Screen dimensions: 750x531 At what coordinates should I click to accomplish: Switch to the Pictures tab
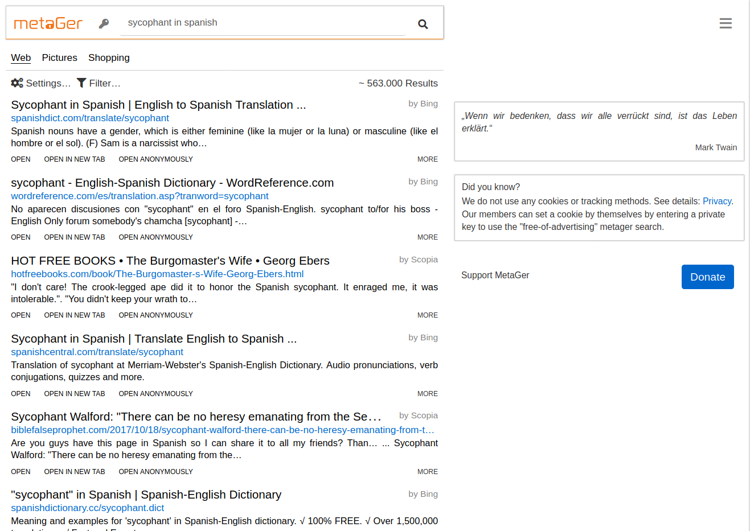59,57
